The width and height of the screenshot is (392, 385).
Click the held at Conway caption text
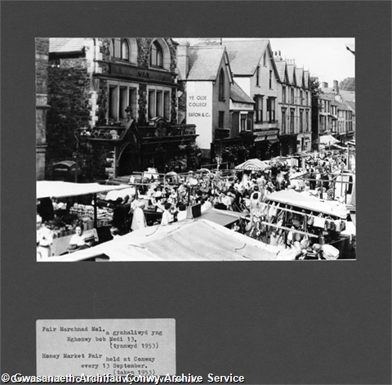pos(131,359)
